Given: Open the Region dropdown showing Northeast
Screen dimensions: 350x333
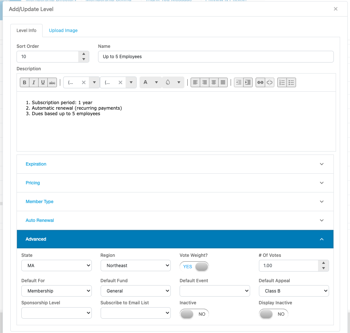Looking at the screenshot, I should [136, 265].
